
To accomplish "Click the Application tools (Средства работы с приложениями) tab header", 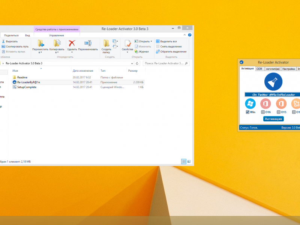I will click(x=57, y=29).
